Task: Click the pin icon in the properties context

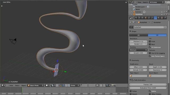Action: [x=130, y=22]
